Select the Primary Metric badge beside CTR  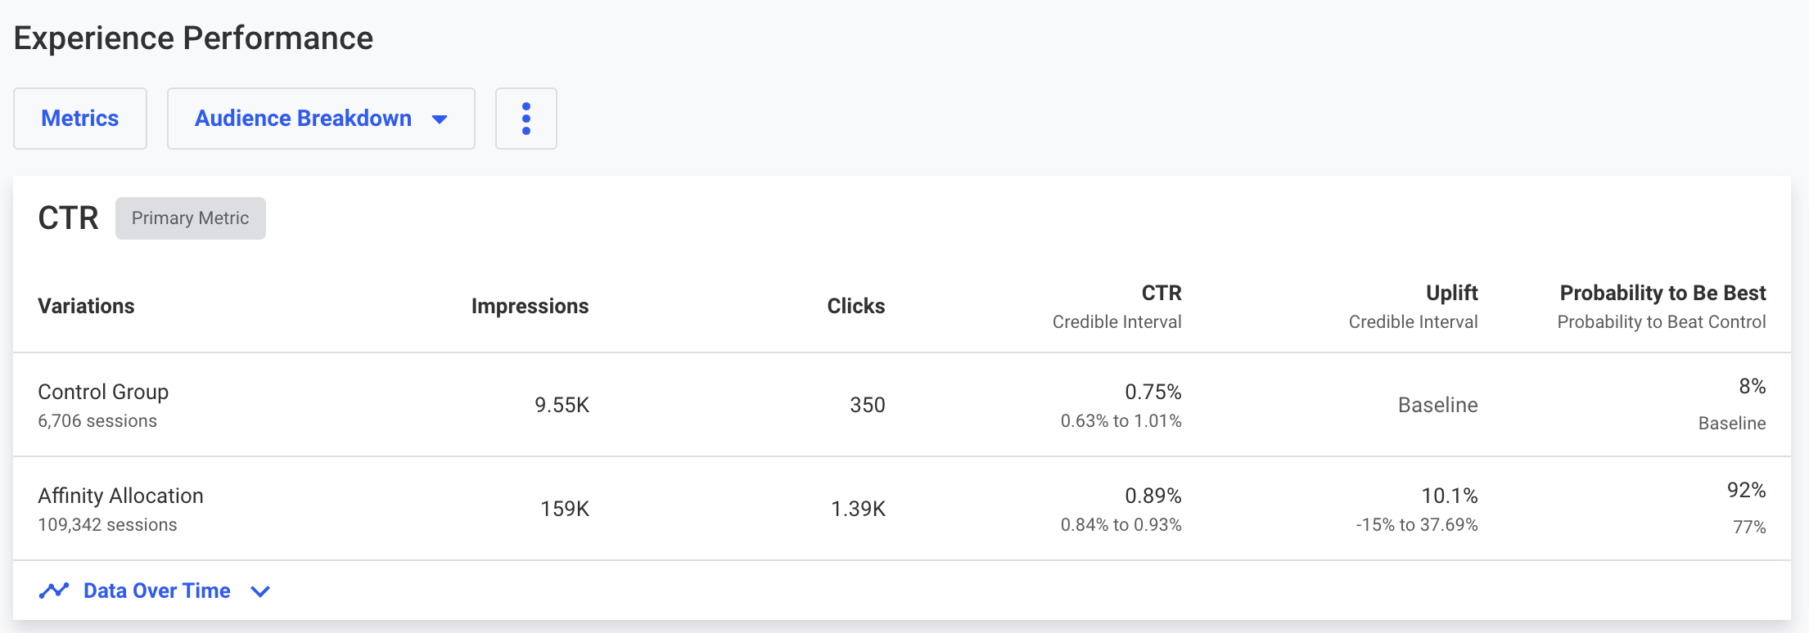(x=190, y=218)
